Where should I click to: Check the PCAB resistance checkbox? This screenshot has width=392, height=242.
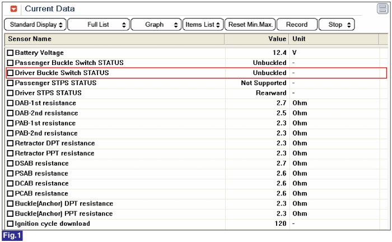[10, 194]
